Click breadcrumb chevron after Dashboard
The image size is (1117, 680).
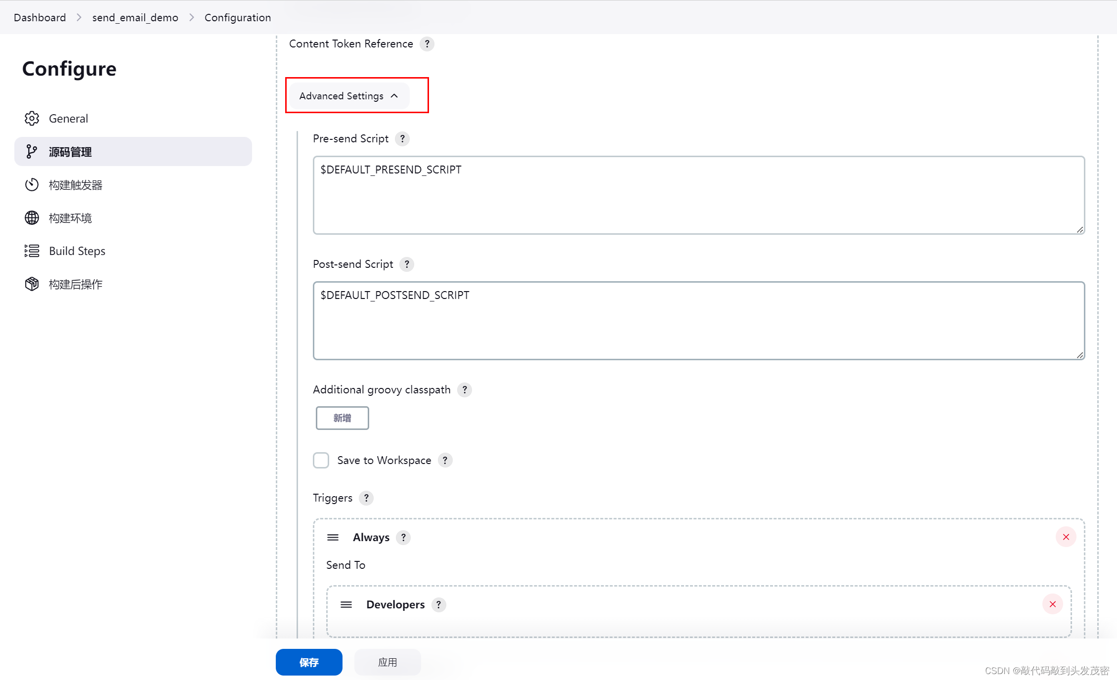(79, 18)
